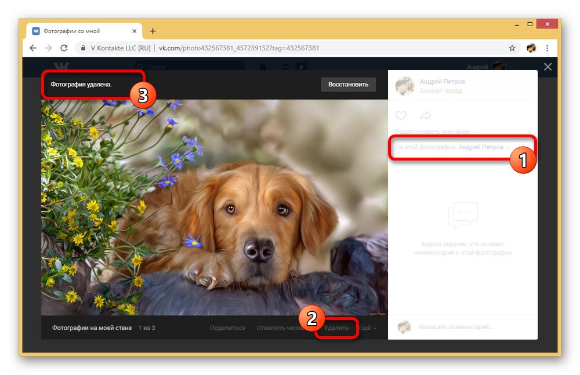View site info via the lock icon
The height and width of the screenshot is (375, 580).
coord(83,48)
